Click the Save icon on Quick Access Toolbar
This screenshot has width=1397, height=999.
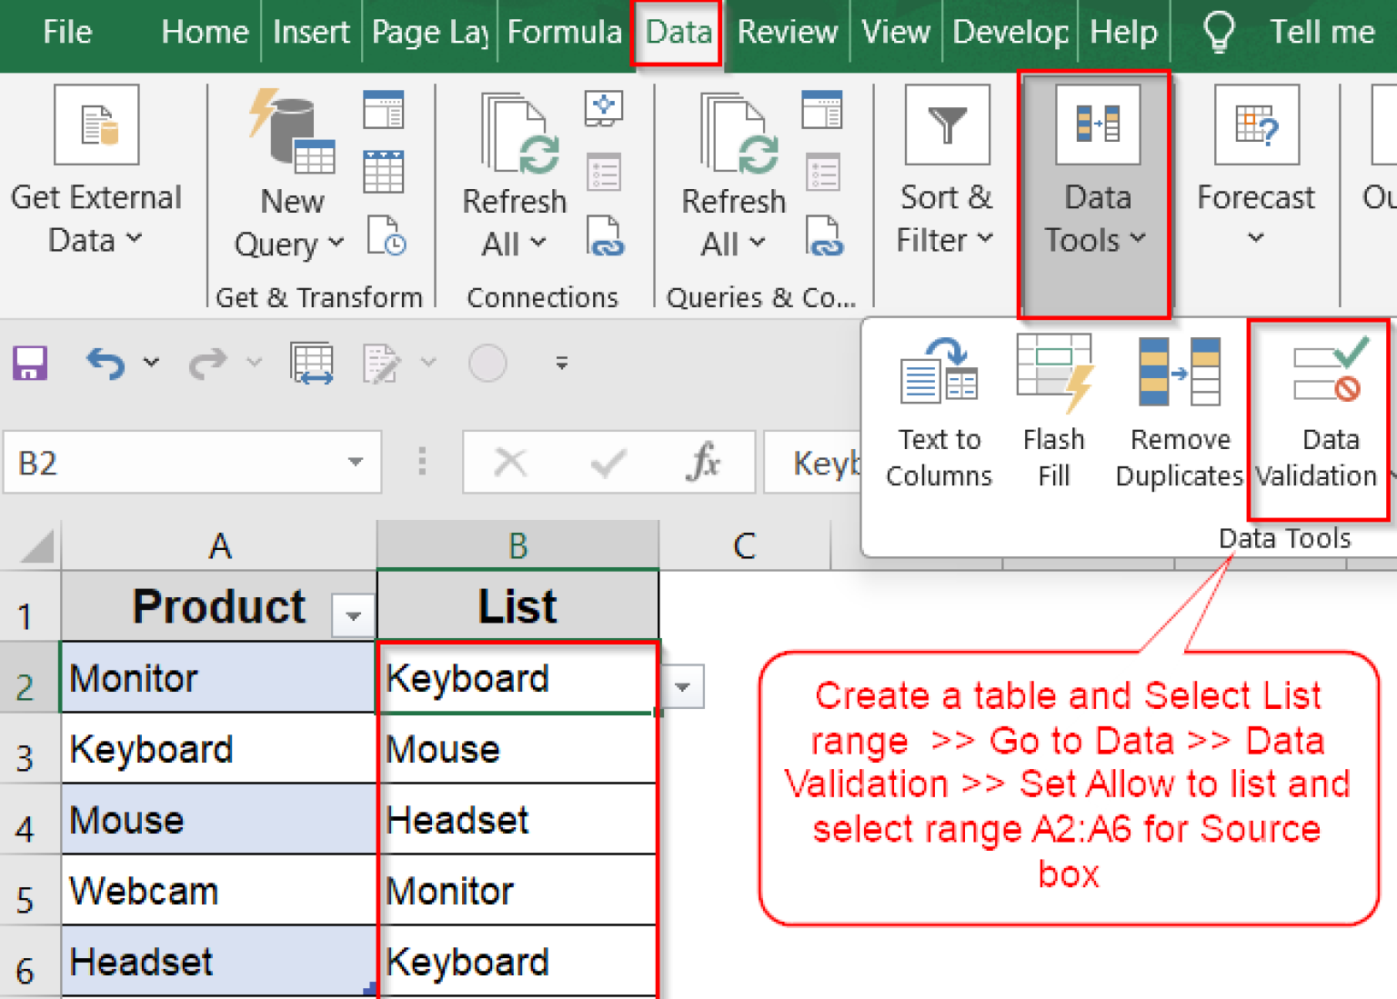pyautogui.click(x=30, y=362)
